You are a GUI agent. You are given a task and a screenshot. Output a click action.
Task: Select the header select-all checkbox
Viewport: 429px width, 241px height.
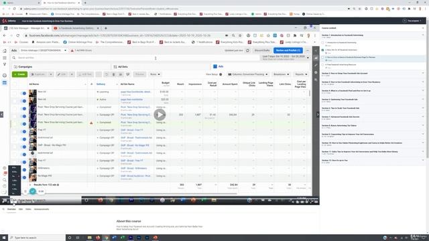coord(15,84)
